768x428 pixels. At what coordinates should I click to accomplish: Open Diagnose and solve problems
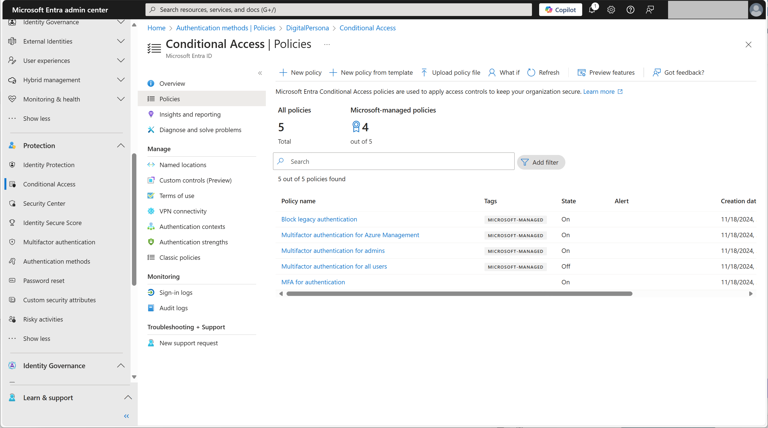tap(200, 130)
